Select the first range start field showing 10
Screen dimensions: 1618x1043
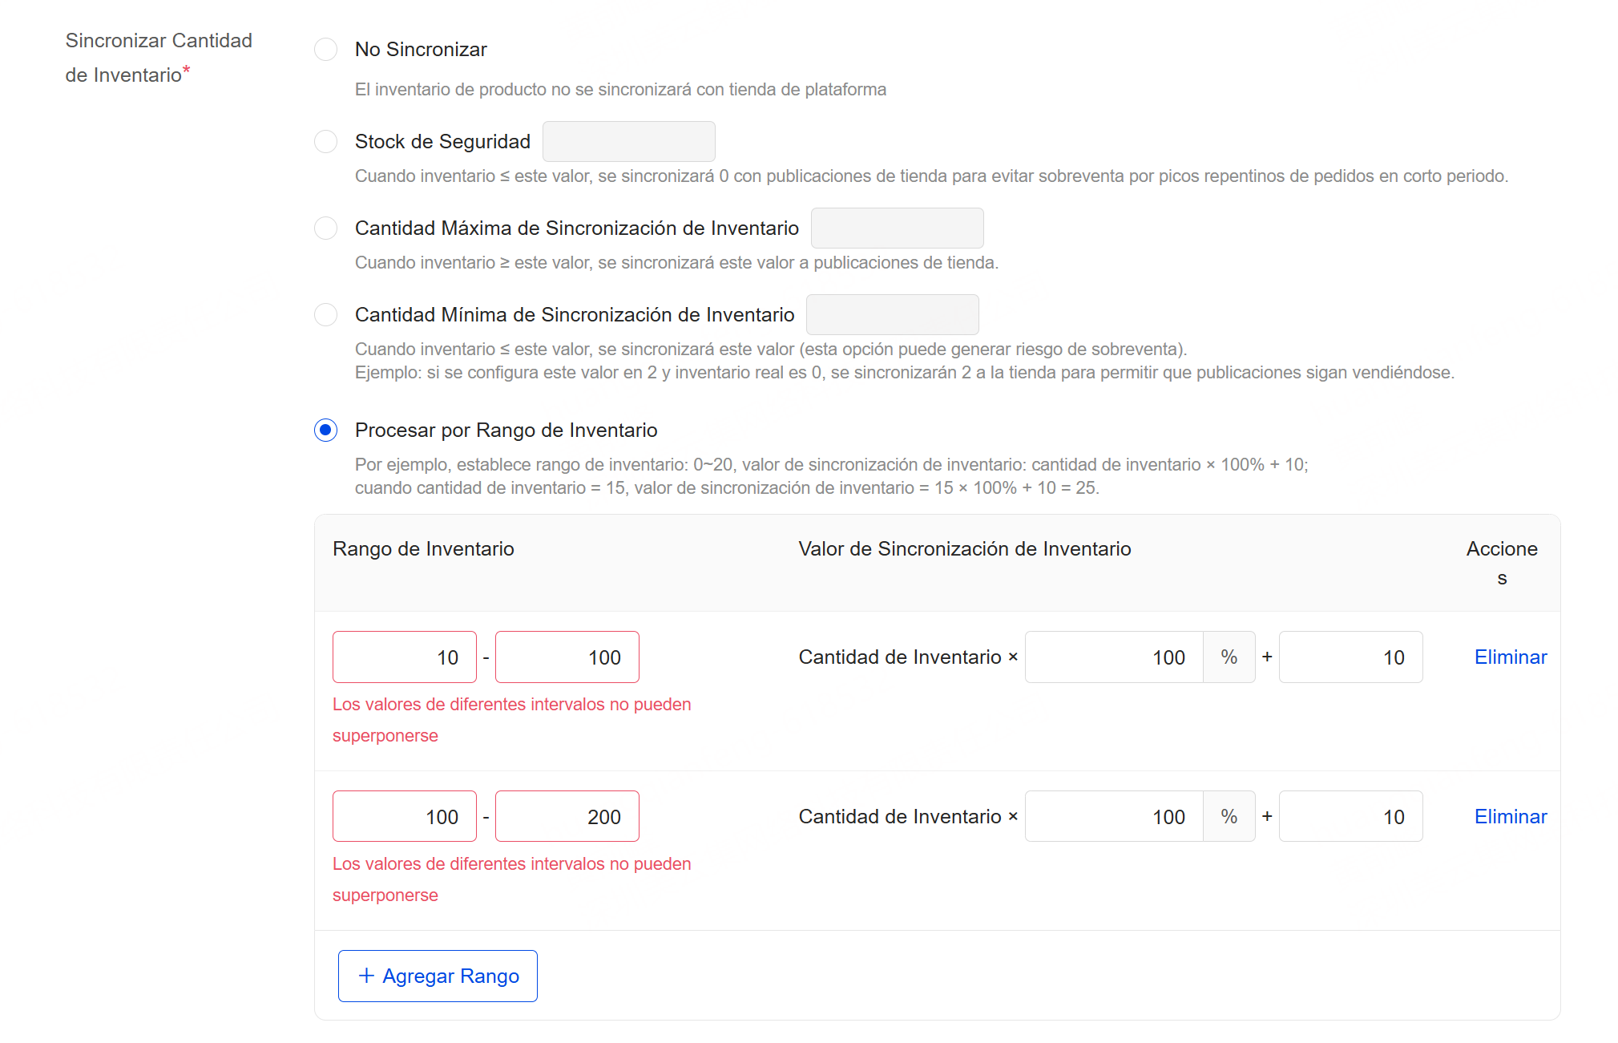coord(404,657)
